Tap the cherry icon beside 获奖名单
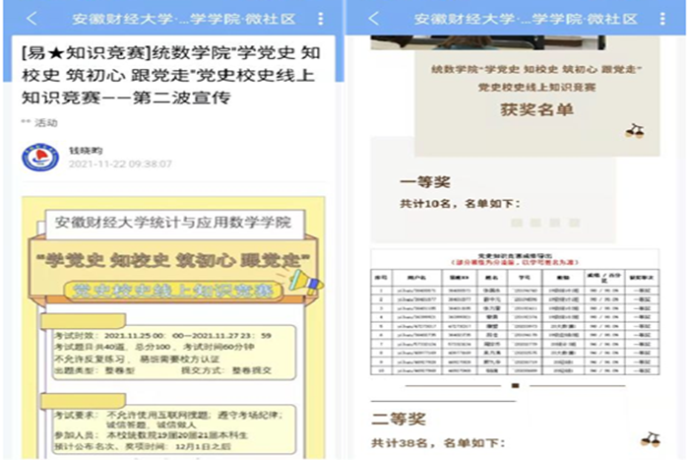 tap(635, 131)
